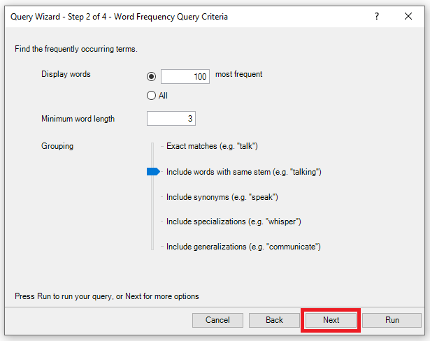Click the blue Grouping slider handle
Viewport: 430px width, 341px height.
coord(153,172)
